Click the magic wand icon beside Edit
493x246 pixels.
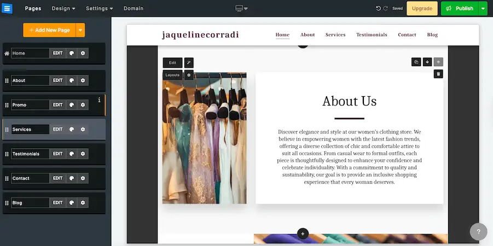[189, 63]
